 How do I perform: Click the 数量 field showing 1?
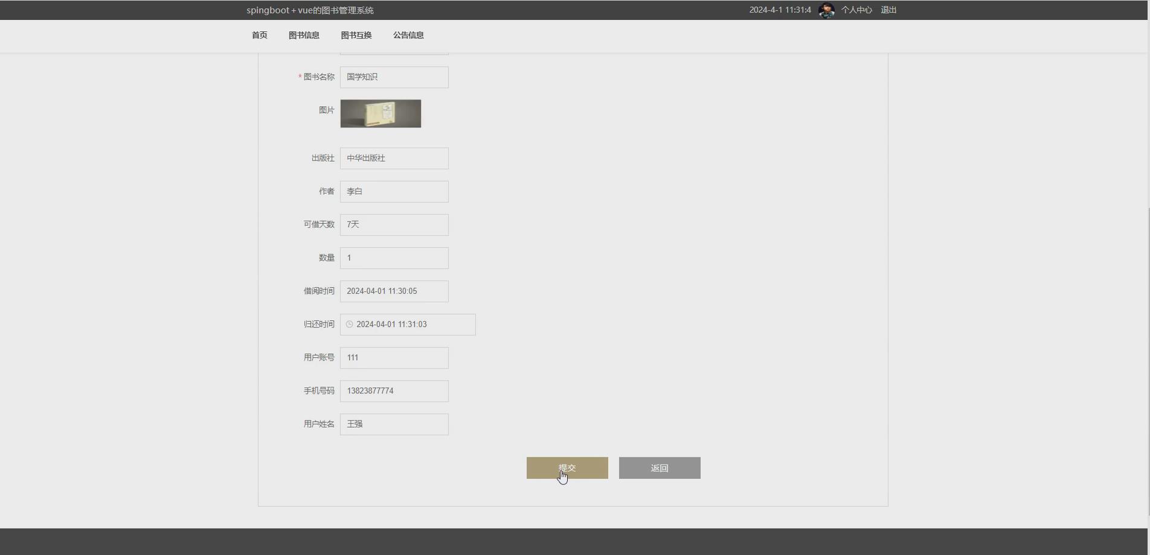point(394,258)
